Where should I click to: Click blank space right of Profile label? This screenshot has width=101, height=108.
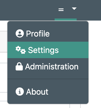(69, 33)
